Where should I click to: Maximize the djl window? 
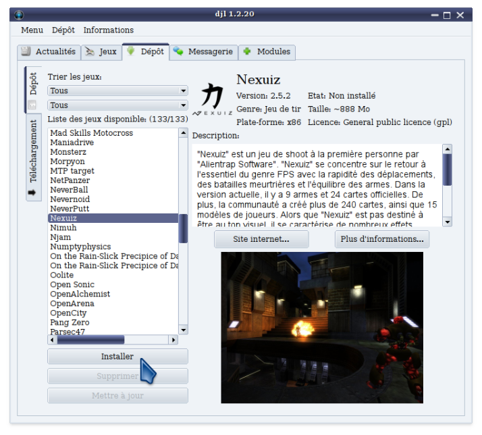(447, 15)
